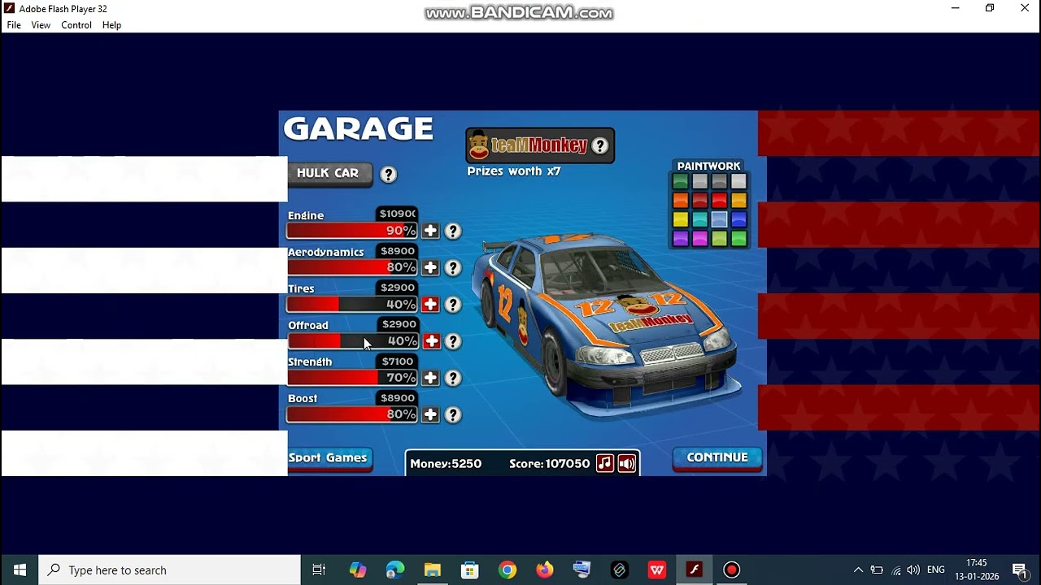Pick dark gray paintwork swatch
The width and height of the screenshot is (1041, 585).
pyautogui.click(x=719, y=182)
